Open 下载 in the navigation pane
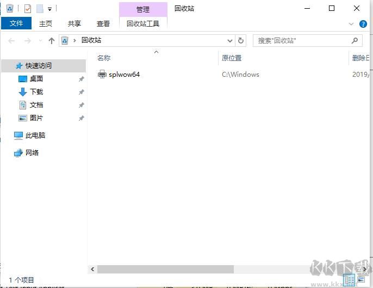Viewport: 373px width, 288px height. [36, 92]
